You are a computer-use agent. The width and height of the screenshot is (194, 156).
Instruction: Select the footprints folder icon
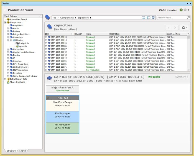pyautogui.click(x=17, y=43)
